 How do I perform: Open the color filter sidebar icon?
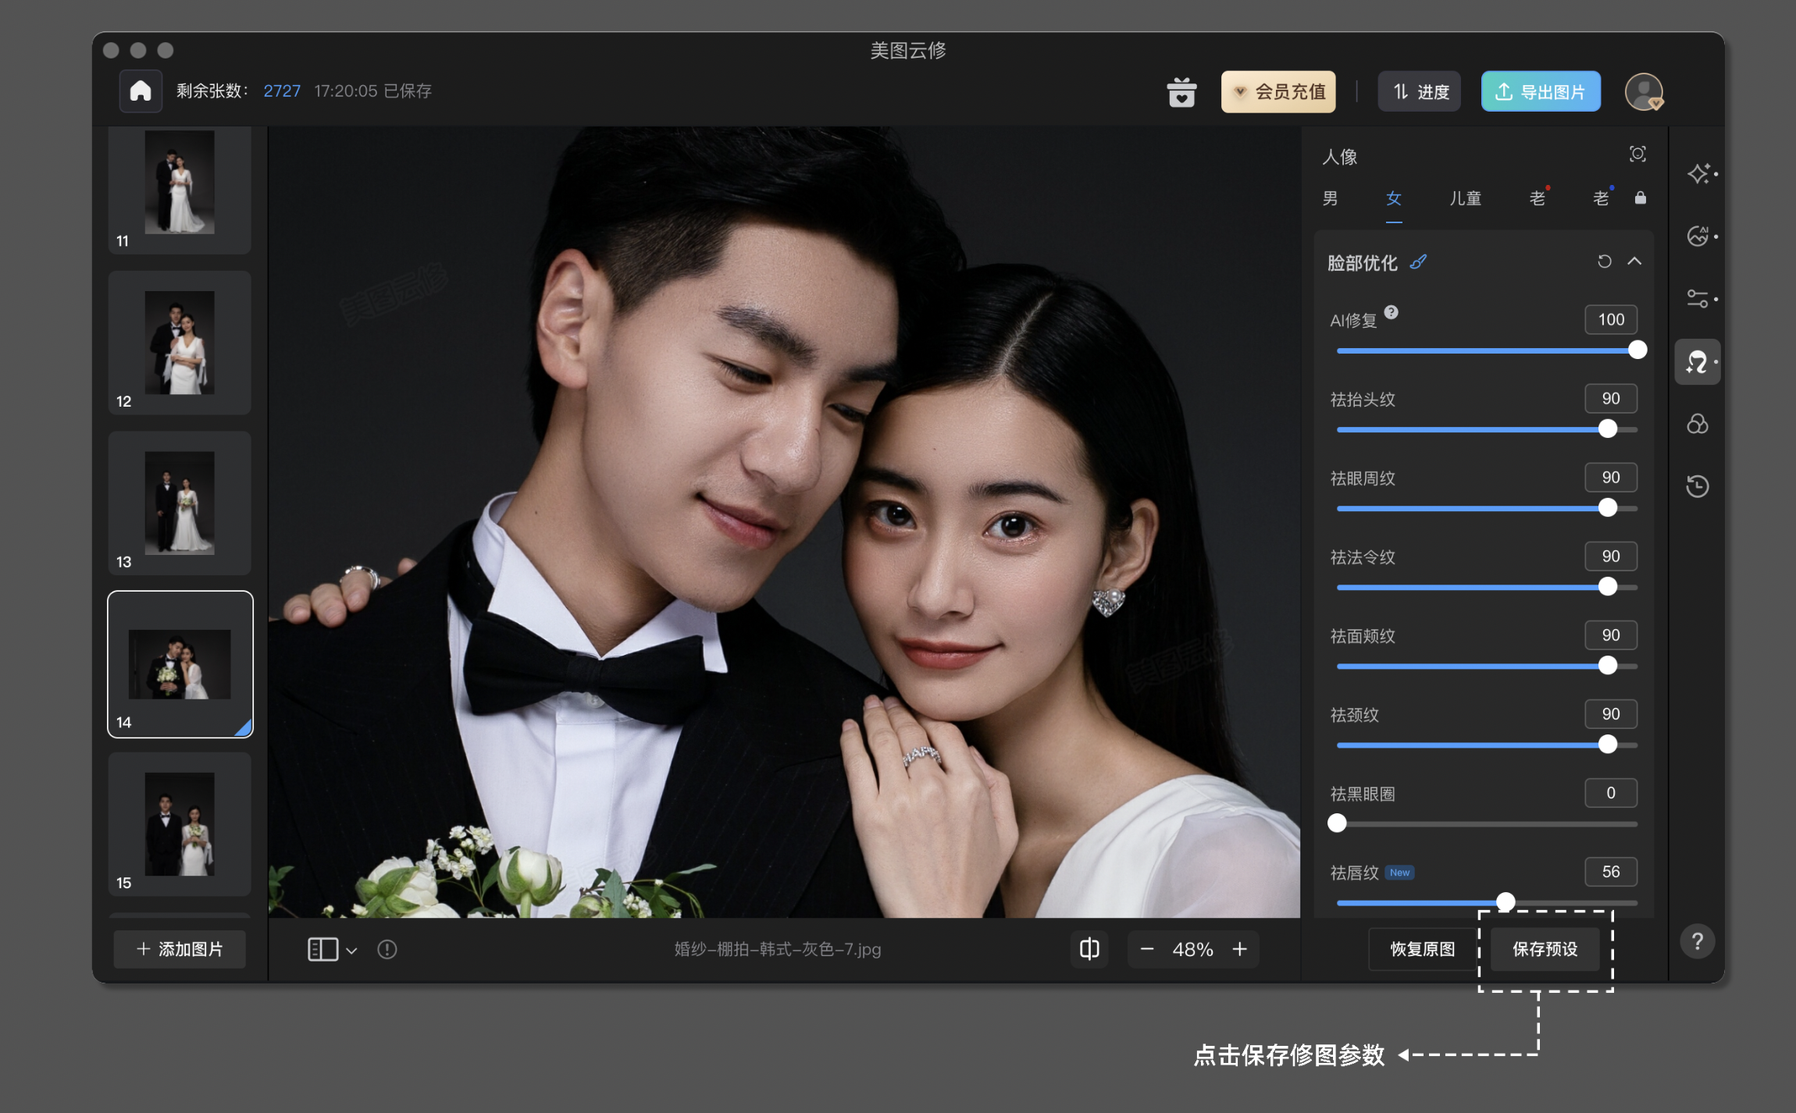click(1697, 424)
